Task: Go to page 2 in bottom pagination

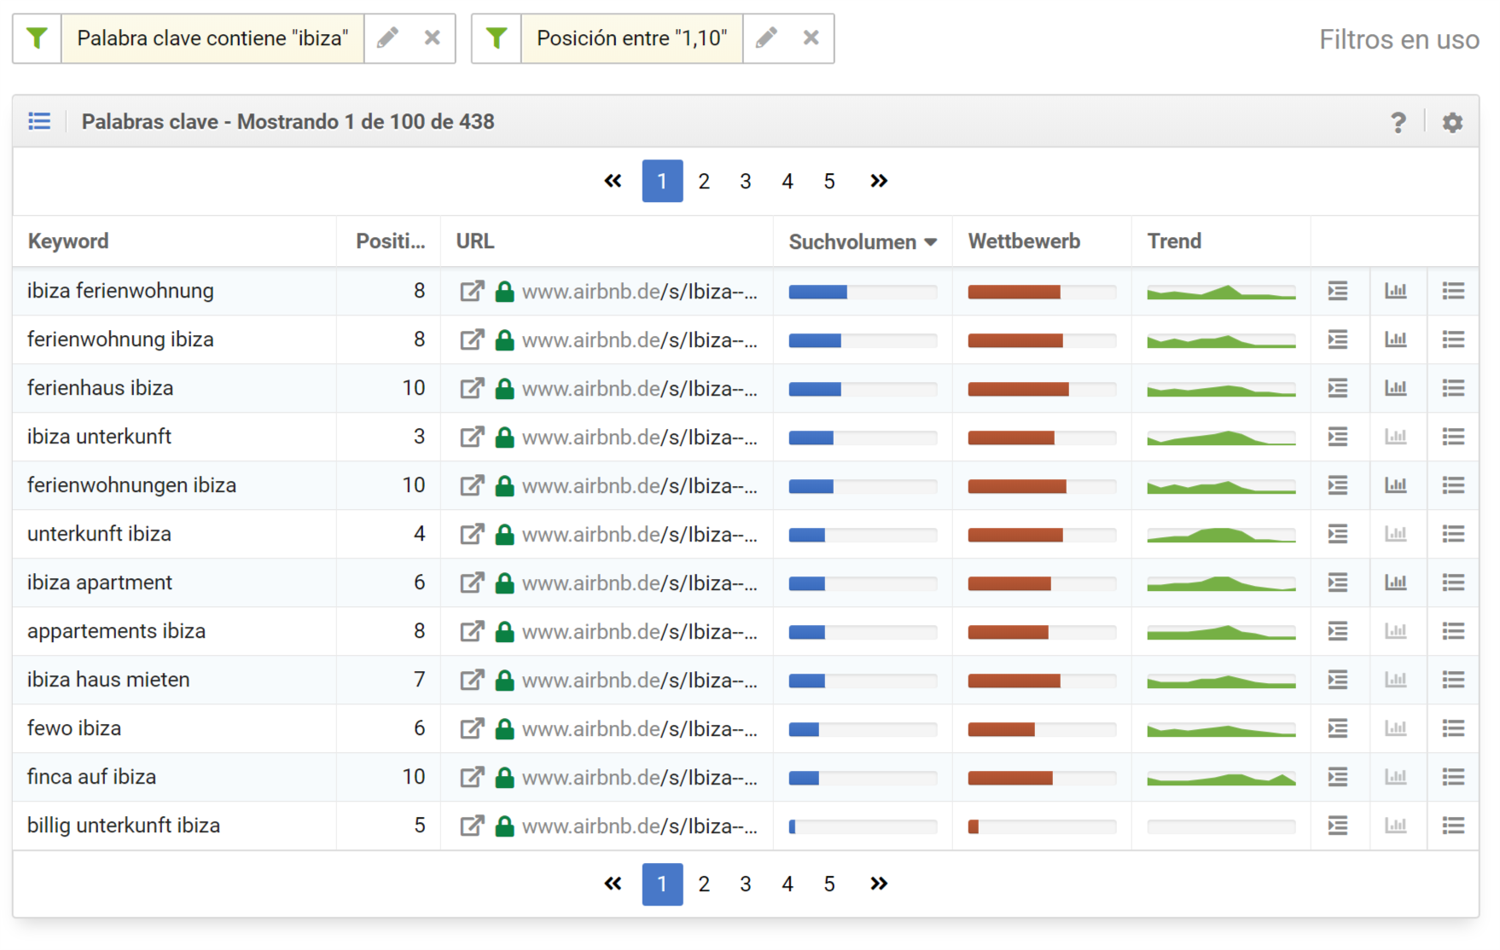Action: 704,883
